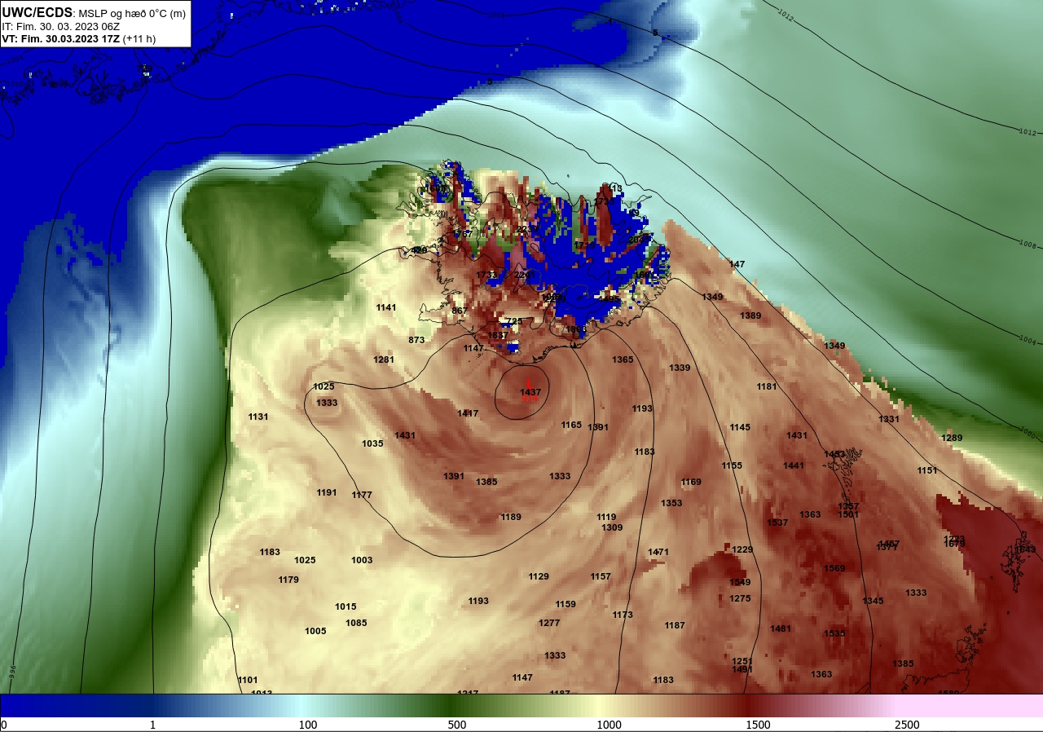The width and height of the screenshot is (1043, 732).
Task: Click the 1275 height value
Action: (x=740, y=598)
